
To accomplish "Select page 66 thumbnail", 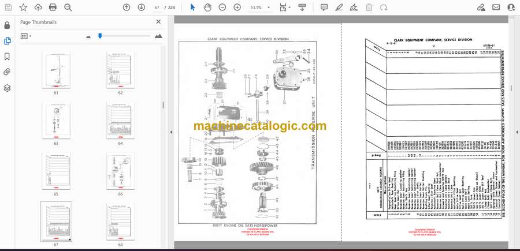I will click(120, 171).
